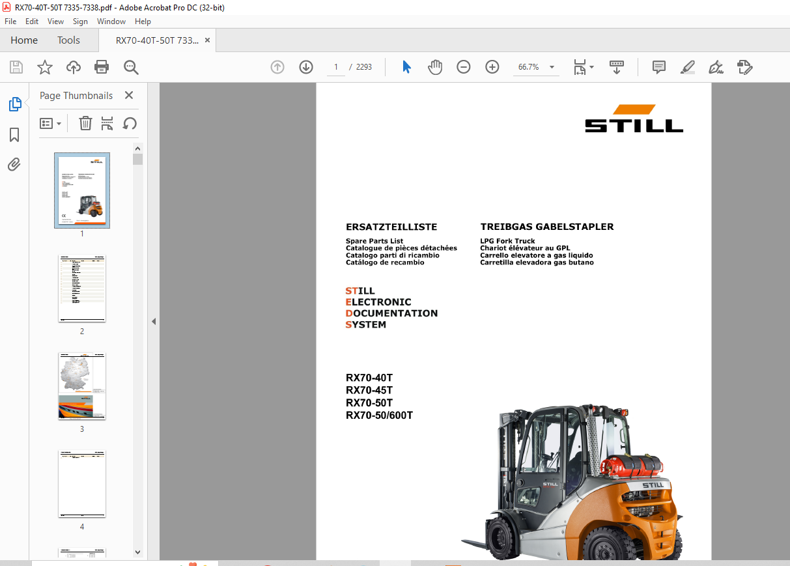The height and width of the screenshot is (566, 790).
Task: Expand the fit page options arrow
Action: tap(591, 67)
